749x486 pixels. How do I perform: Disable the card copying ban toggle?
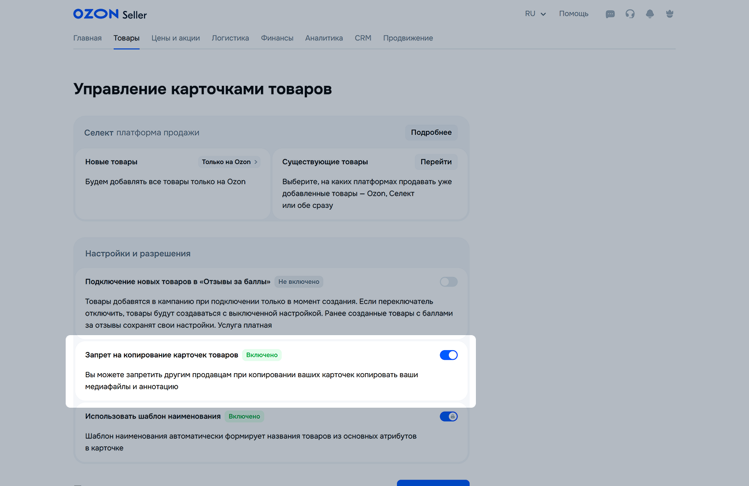tap(448, 355)
